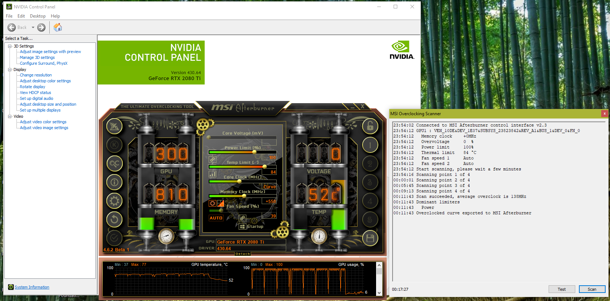Click the Temp Limit slider knob
Screen dimensions: 610x301
(x=265, y=167)
